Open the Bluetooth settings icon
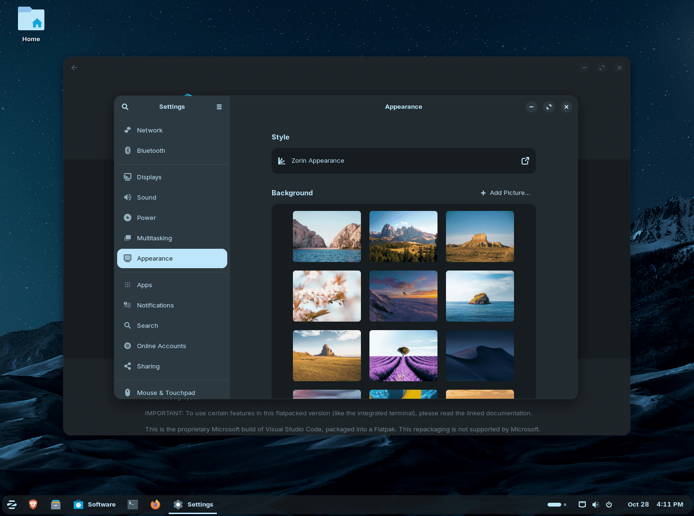Viewport: 694px width, 516px height. coord(127,150)
